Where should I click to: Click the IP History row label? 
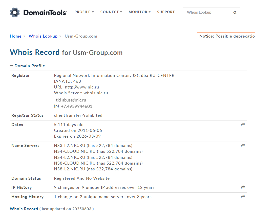[x=22, y=188]
